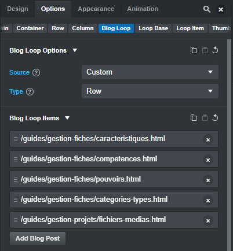Remove pouvoirs.html blog loop item
233x251 pixels.
pos(208,180)
